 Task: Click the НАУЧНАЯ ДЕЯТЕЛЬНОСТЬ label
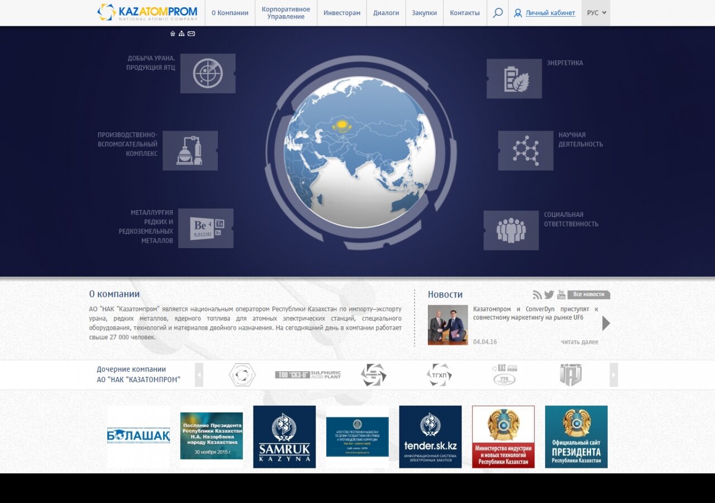(581, 140)
